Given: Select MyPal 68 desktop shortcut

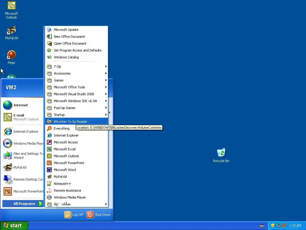Looking at the screenshot, I should (x=11, y=33).
